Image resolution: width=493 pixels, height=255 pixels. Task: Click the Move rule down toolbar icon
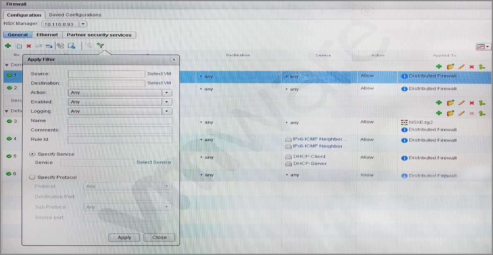tap(49, 46)
